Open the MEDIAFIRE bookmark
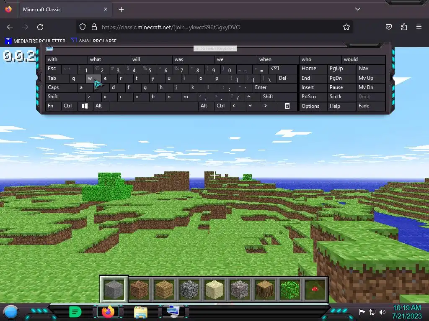 (x=35, y=41)
